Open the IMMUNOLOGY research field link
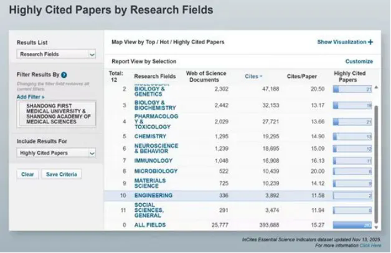This screenshot has height=253, width=391. (x=153, y=160)
